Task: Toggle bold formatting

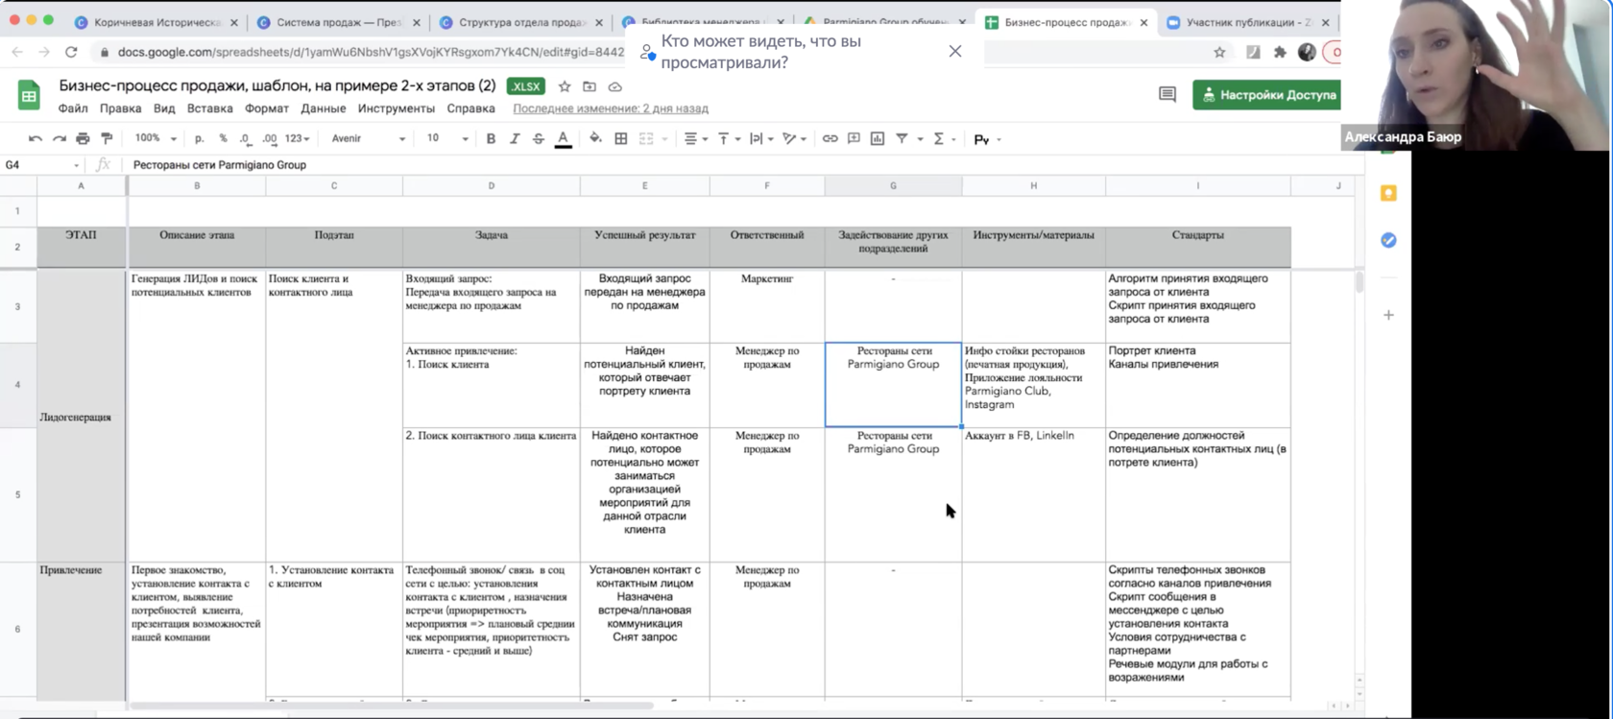Action: 491,139
